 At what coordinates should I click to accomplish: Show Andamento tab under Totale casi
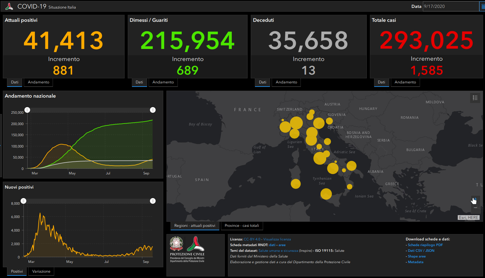405,82
